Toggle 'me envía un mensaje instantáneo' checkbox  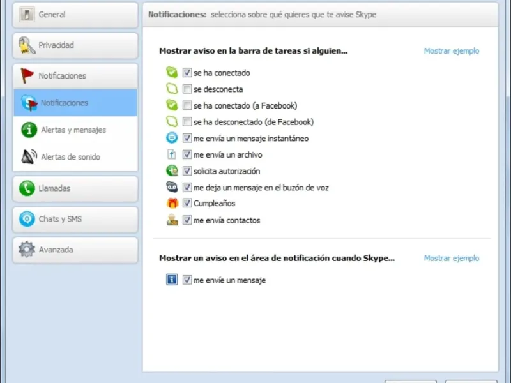[x=187, y=138]
